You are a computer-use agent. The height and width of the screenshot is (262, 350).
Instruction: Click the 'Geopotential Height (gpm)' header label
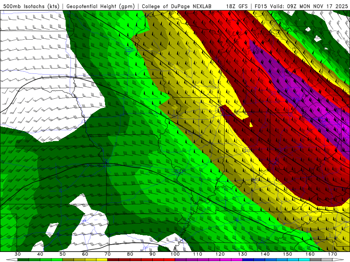click(x=101, y=6)
